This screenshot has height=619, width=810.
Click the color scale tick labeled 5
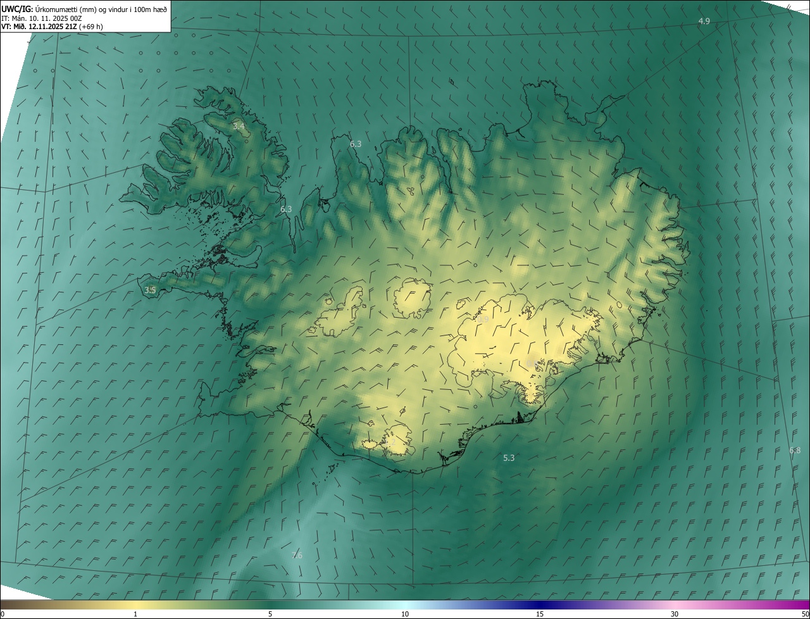[270, 615]
